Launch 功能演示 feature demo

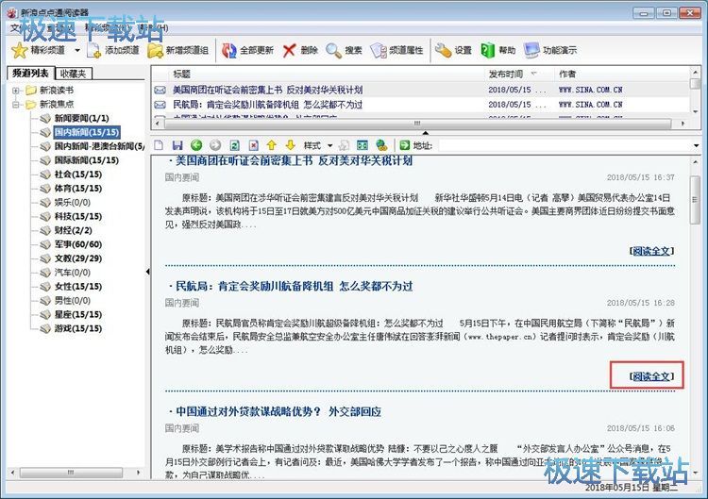550,50
